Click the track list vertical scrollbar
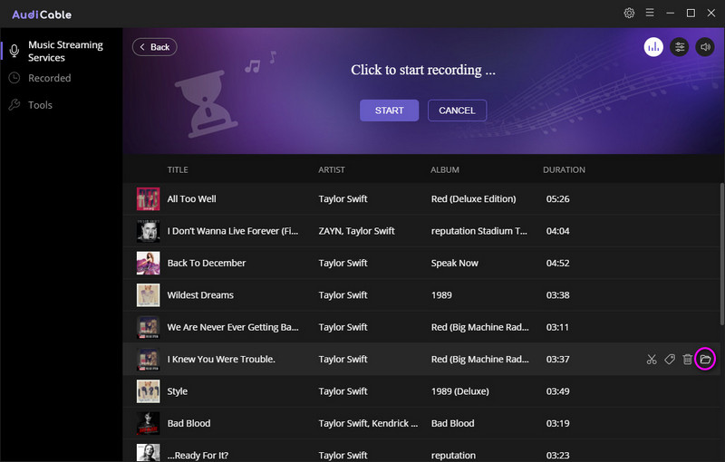 pos(721,254)
